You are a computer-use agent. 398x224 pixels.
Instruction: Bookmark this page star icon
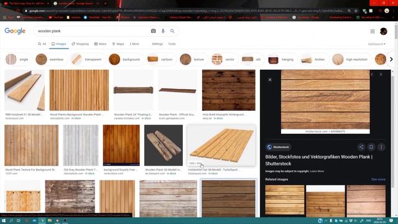(x=356, y=11)
